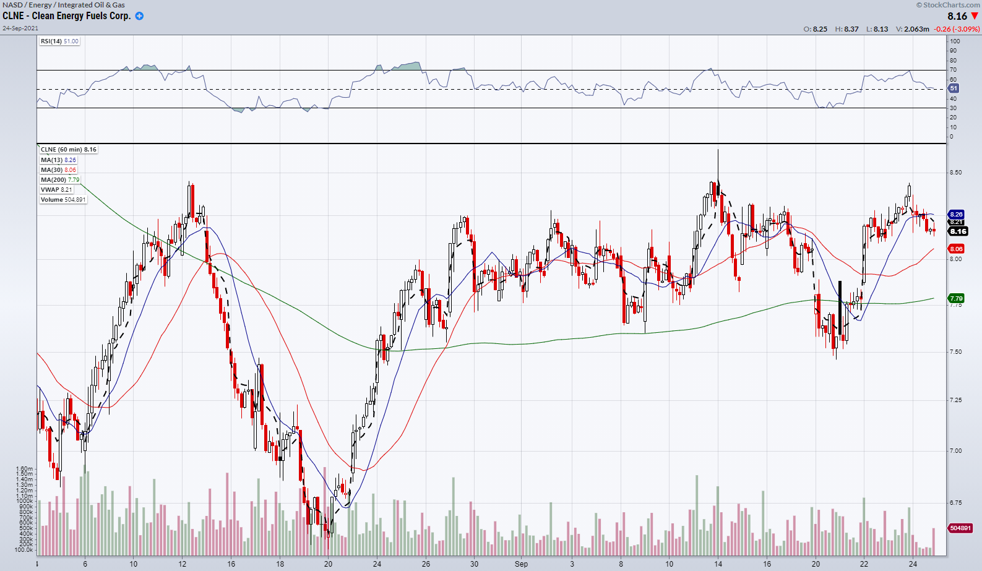The image size is (982, 571).
Task: Click the 7.50 price axis label
Action: coord(956,352)
